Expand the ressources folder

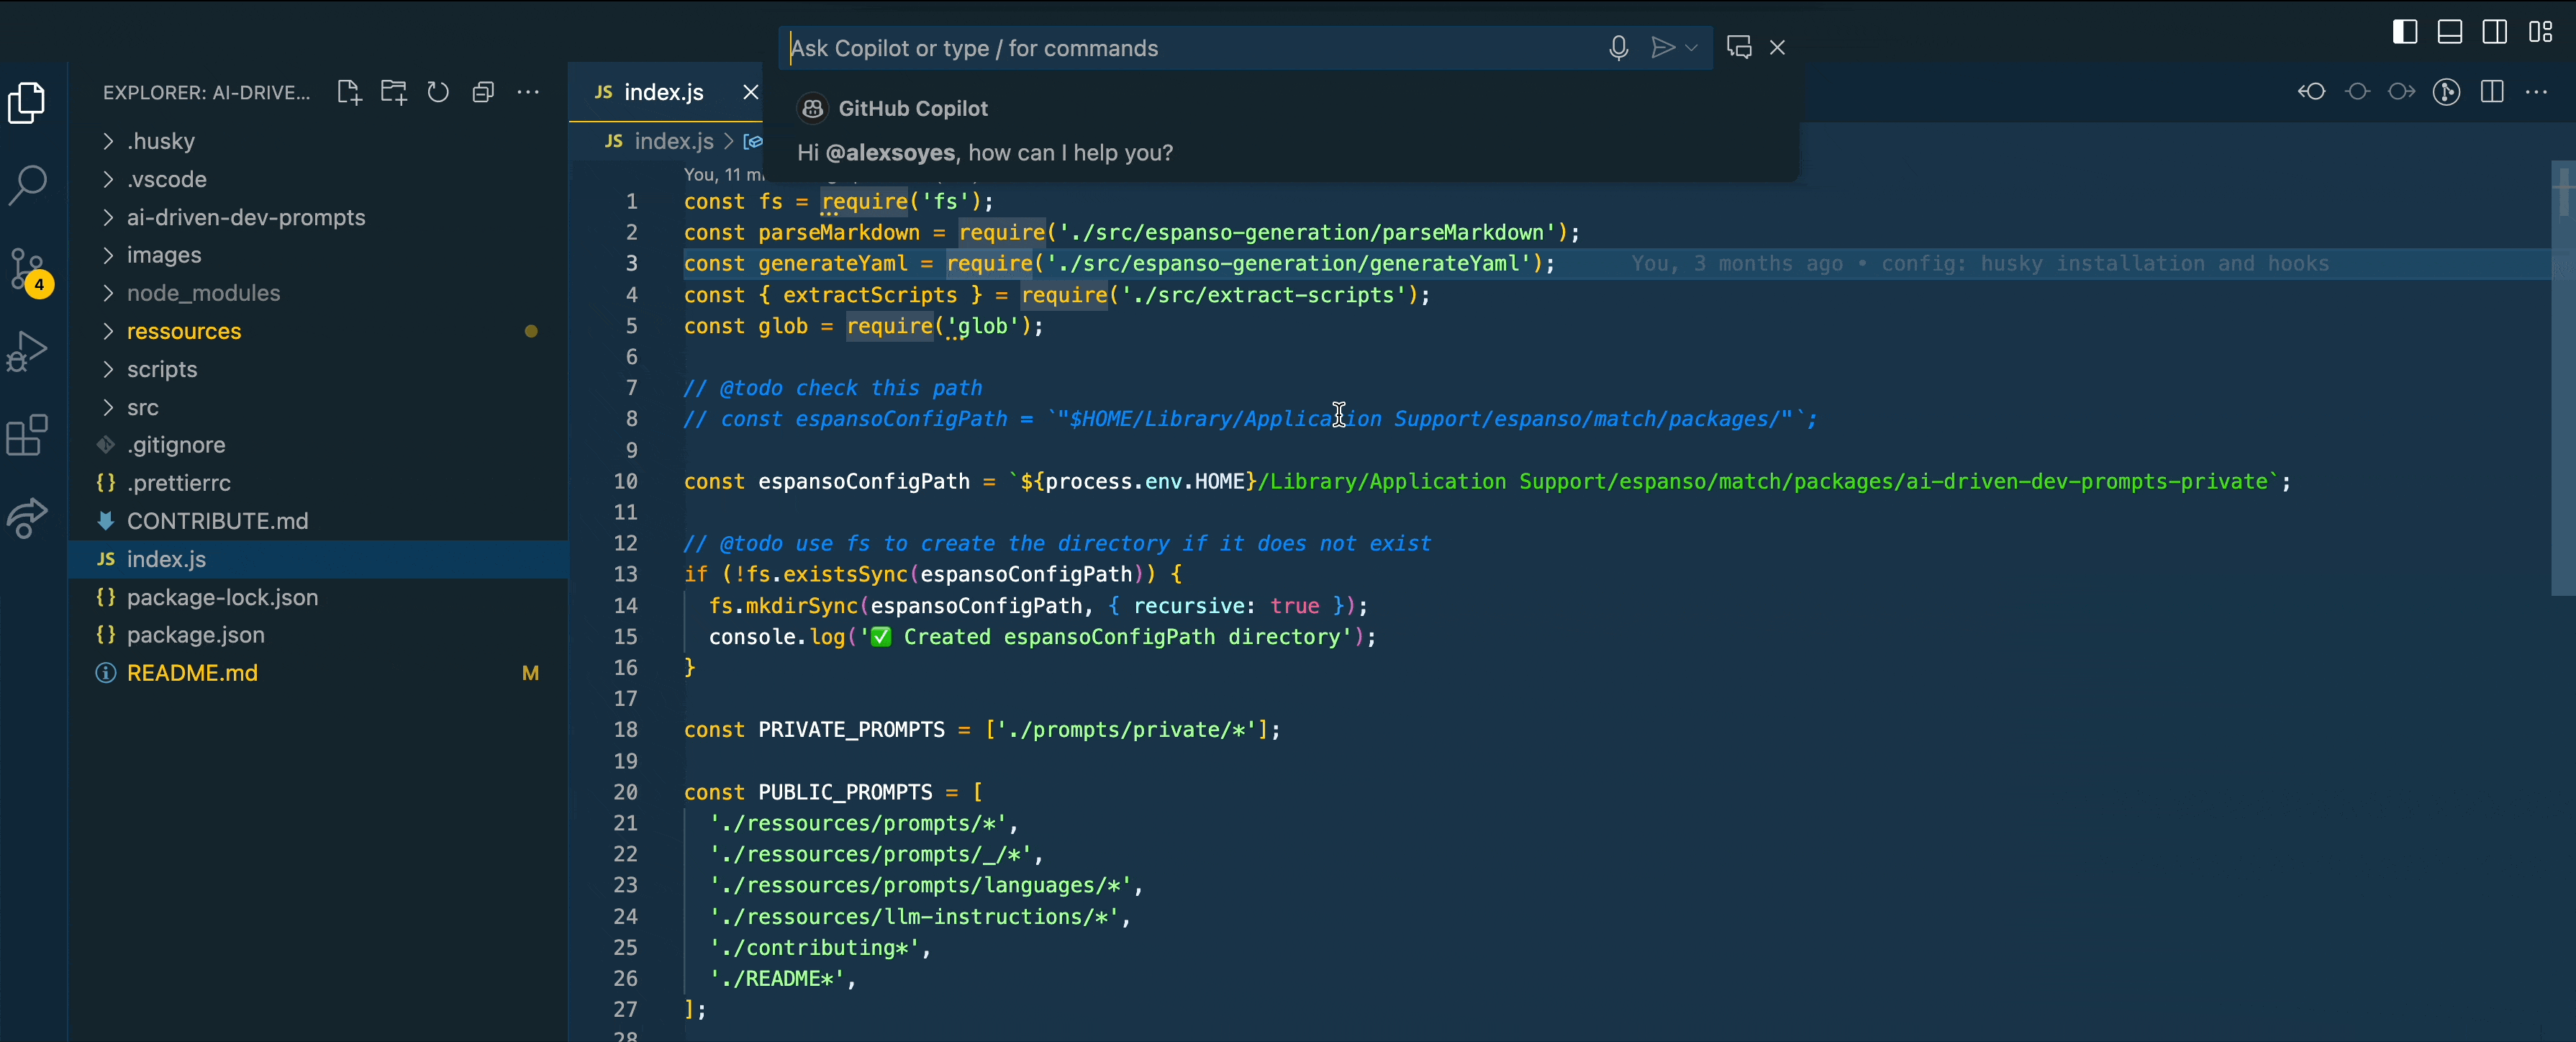[183, 331]
